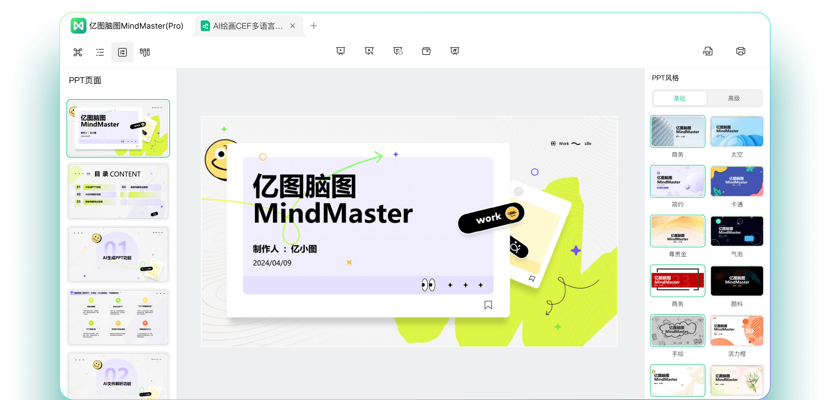Start slideshow from beginning icon
Viewport: 830px width, 400px height.
tap(341, 51)
